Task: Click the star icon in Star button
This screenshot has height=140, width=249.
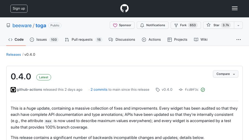Action: [x=209, y=25]
